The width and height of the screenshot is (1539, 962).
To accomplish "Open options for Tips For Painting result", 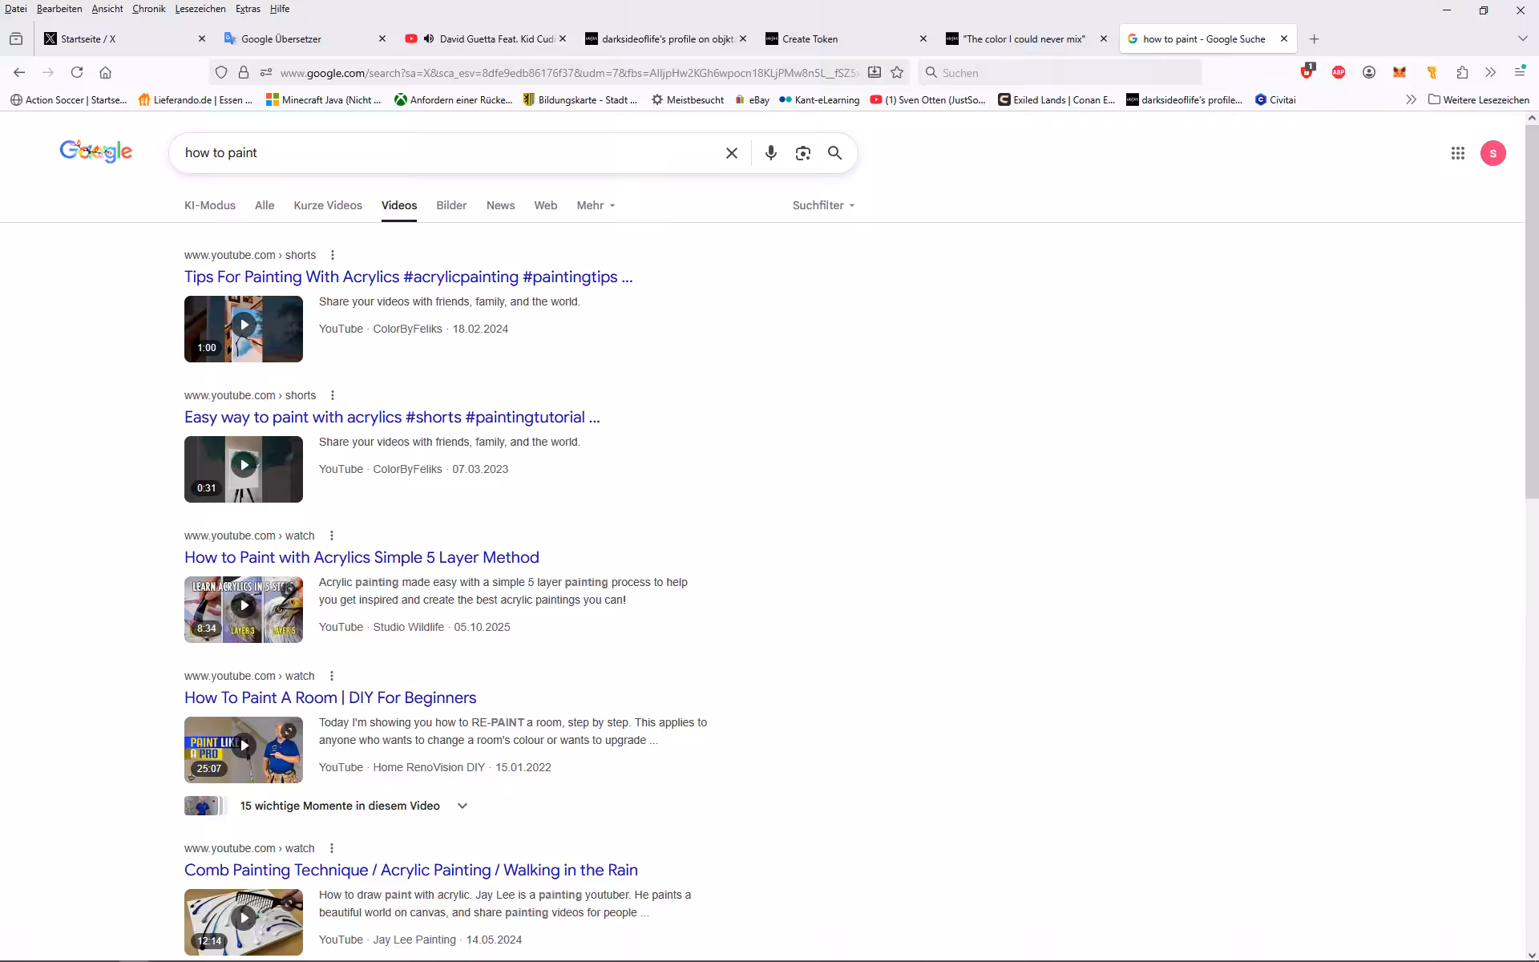I will pyautogui.click(x=333, y=255).
